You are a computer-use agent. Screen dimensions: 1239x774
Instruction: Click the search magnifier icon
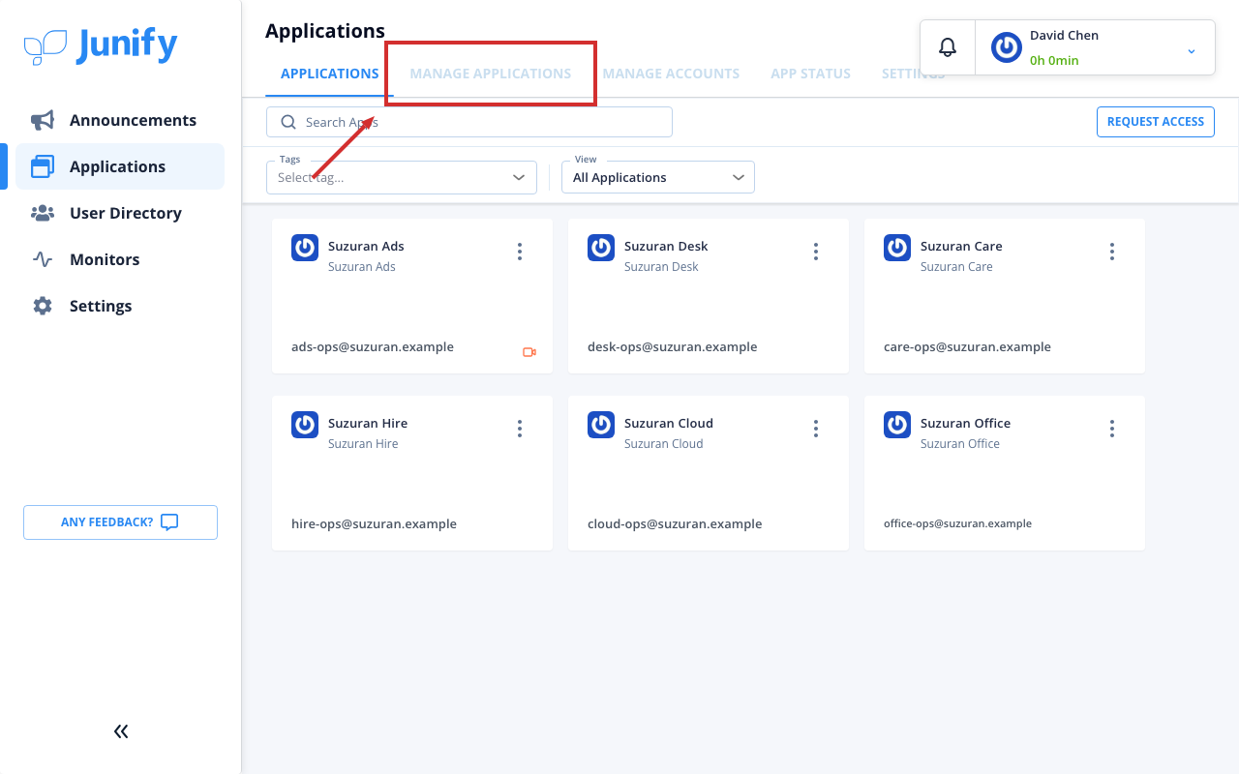(x=287, y=122)
